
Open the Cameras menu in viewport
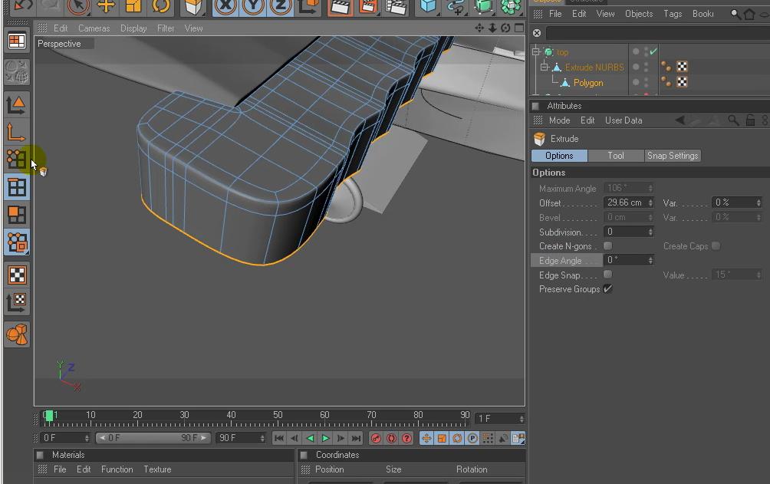[x=94, y=28]
